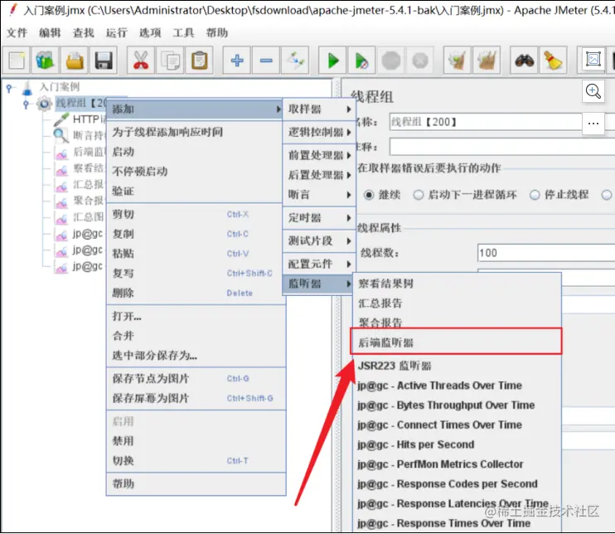This screenshot has width=615, height=534.
Task: Collapse the 线程组 tree node handle
Action: (x=26, y=104)
